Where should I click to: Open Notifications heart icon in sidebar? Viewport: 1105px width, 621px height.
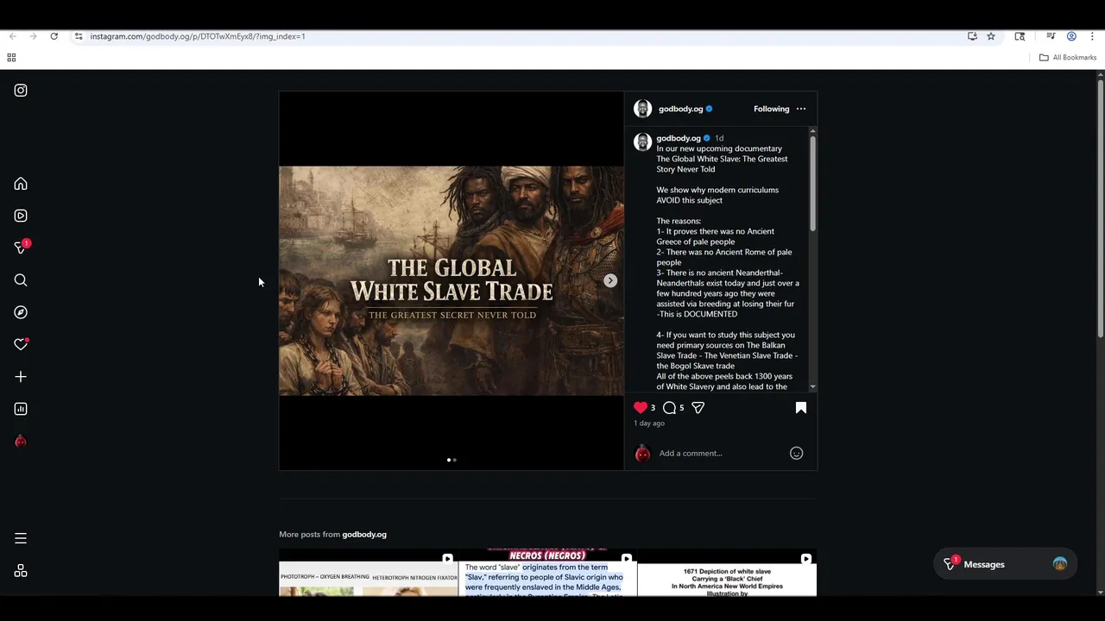click(x=21, y=344)
